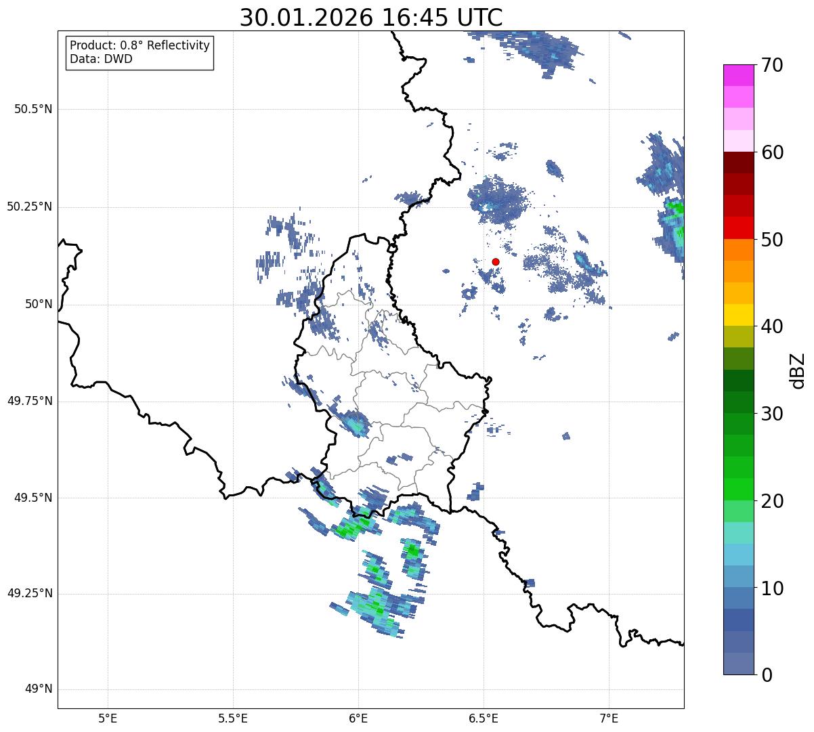The image size is (814, 732).
Task: Pick the dark maroon swatch just below 60 dBZ
Action: pos(739,163)
